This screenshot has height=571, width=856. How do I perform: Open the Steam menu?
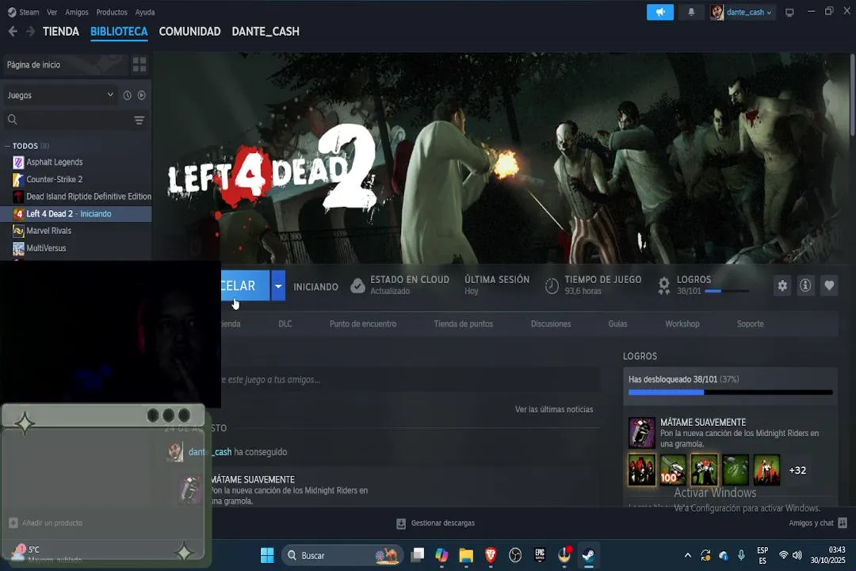(23, 12)
